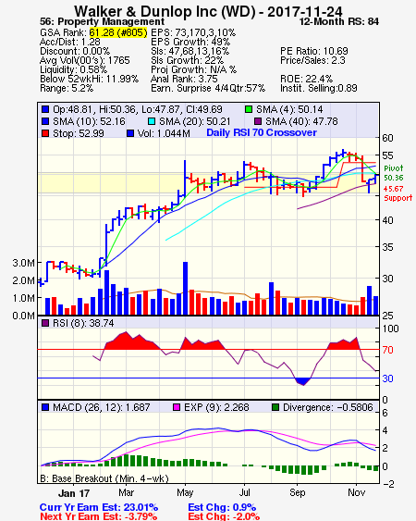
Task: Click the blue 'Est Chg: 0.9%' text
Action: 222,507
